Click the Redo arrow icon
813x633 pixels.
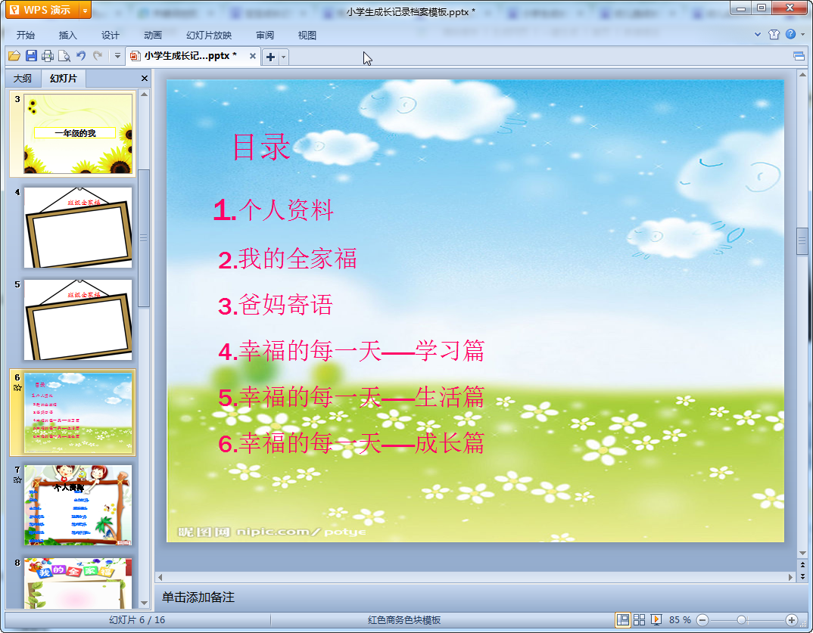[98, 55]
